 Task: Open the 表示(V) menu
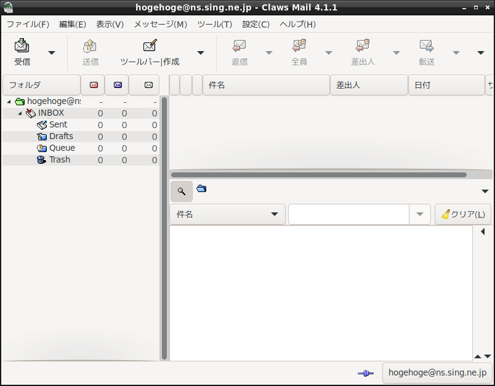point(110,24)
